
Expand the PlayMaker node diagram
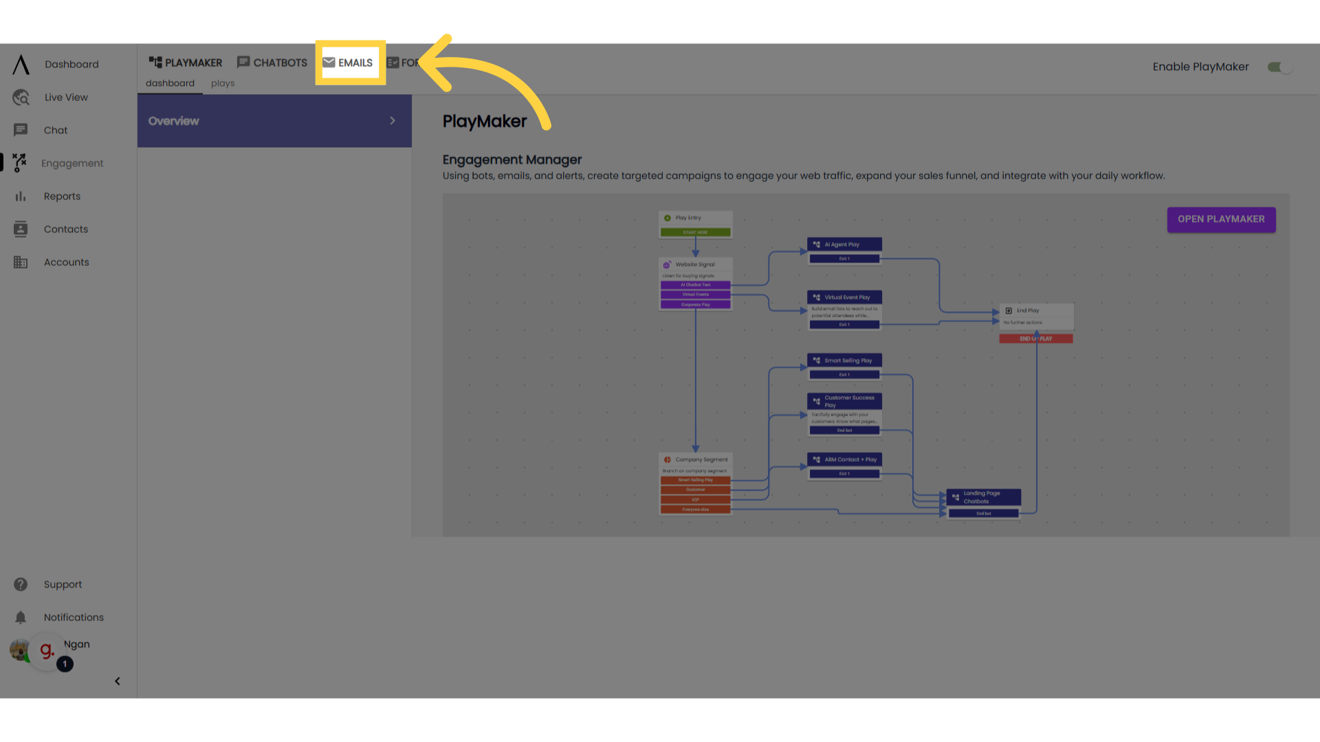(1221, 218)
